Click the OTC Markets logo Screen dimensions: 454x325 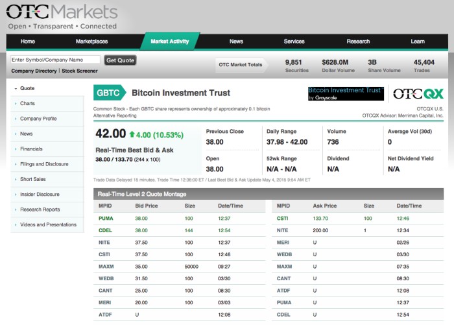tap(62, 16)
